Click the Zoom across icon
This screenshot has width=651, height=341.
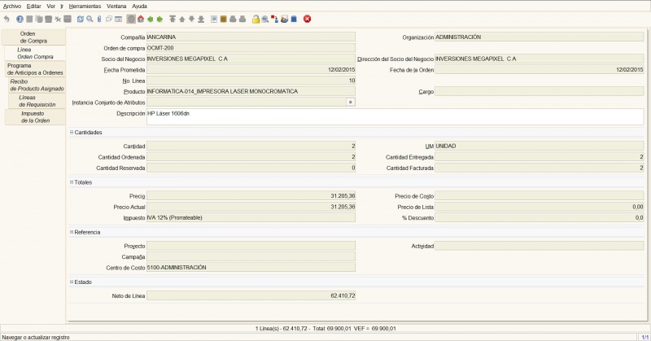pyautogui.click(x=265, y=19)
